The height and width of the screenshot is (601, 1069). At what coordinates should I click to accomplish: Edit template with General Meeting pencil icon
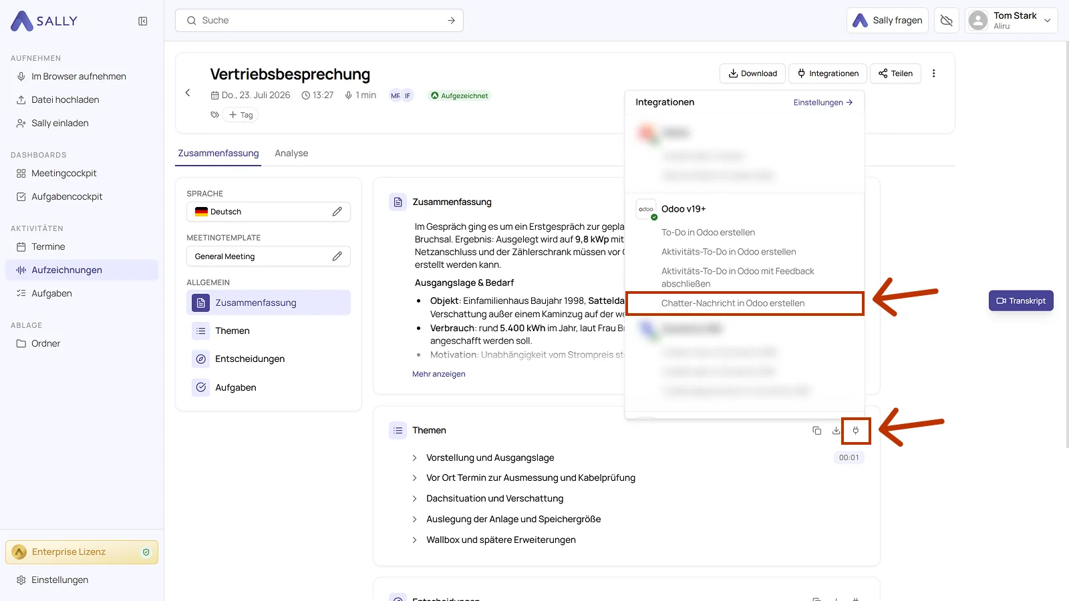(x=337, y=256)
